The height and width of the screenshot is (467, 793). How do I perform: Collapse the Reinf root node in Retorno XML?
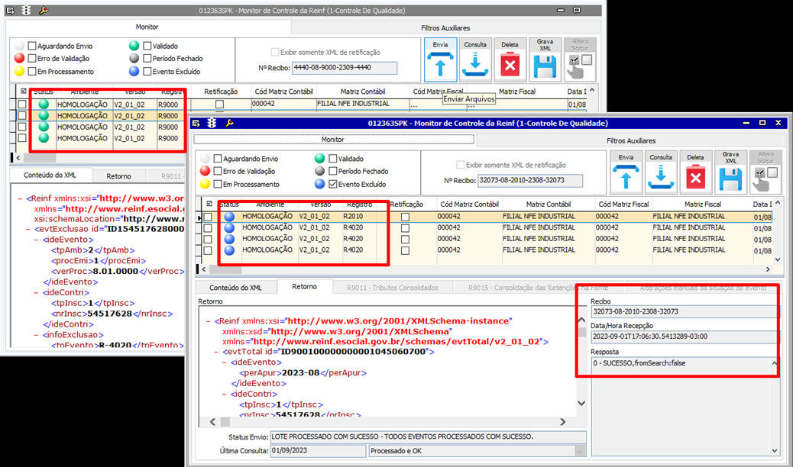[x=209, y=321]
